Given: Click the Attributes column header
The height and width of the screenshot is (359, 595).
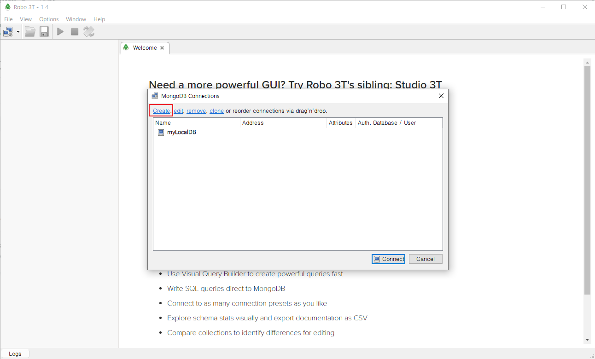Looking at the screenshot, I should click(341, 123).
